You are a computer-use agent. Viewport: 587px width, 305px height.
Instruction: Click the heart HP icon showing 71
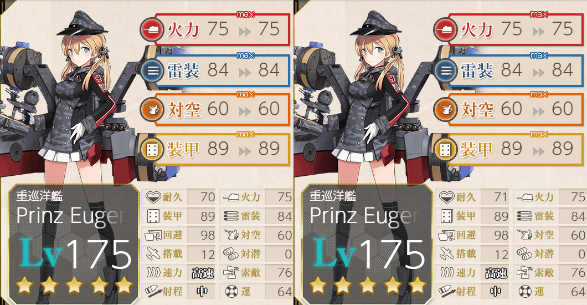446,197
